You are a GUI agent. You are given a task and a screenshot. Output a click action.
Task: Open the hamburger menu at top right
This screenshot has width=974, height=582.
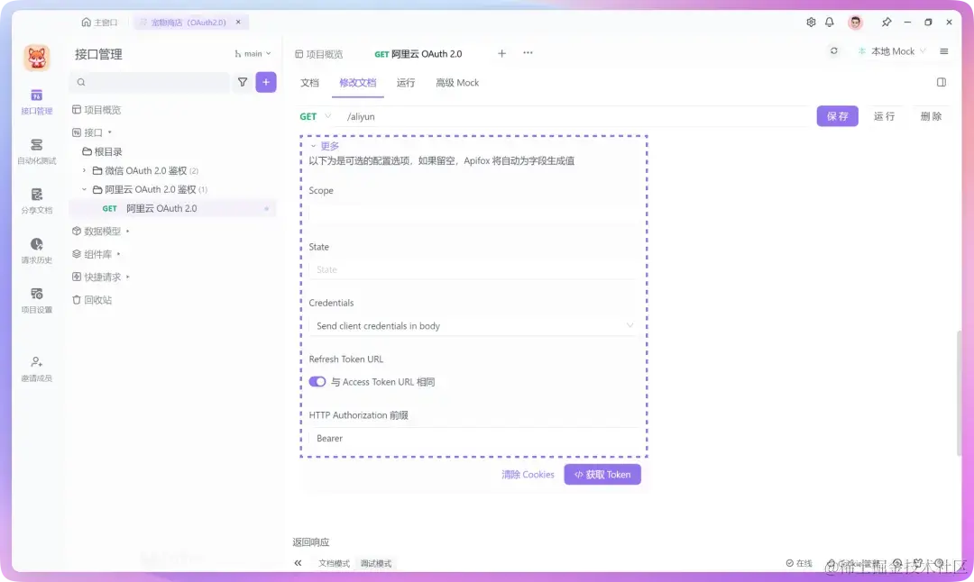click(x=943, y=51)
